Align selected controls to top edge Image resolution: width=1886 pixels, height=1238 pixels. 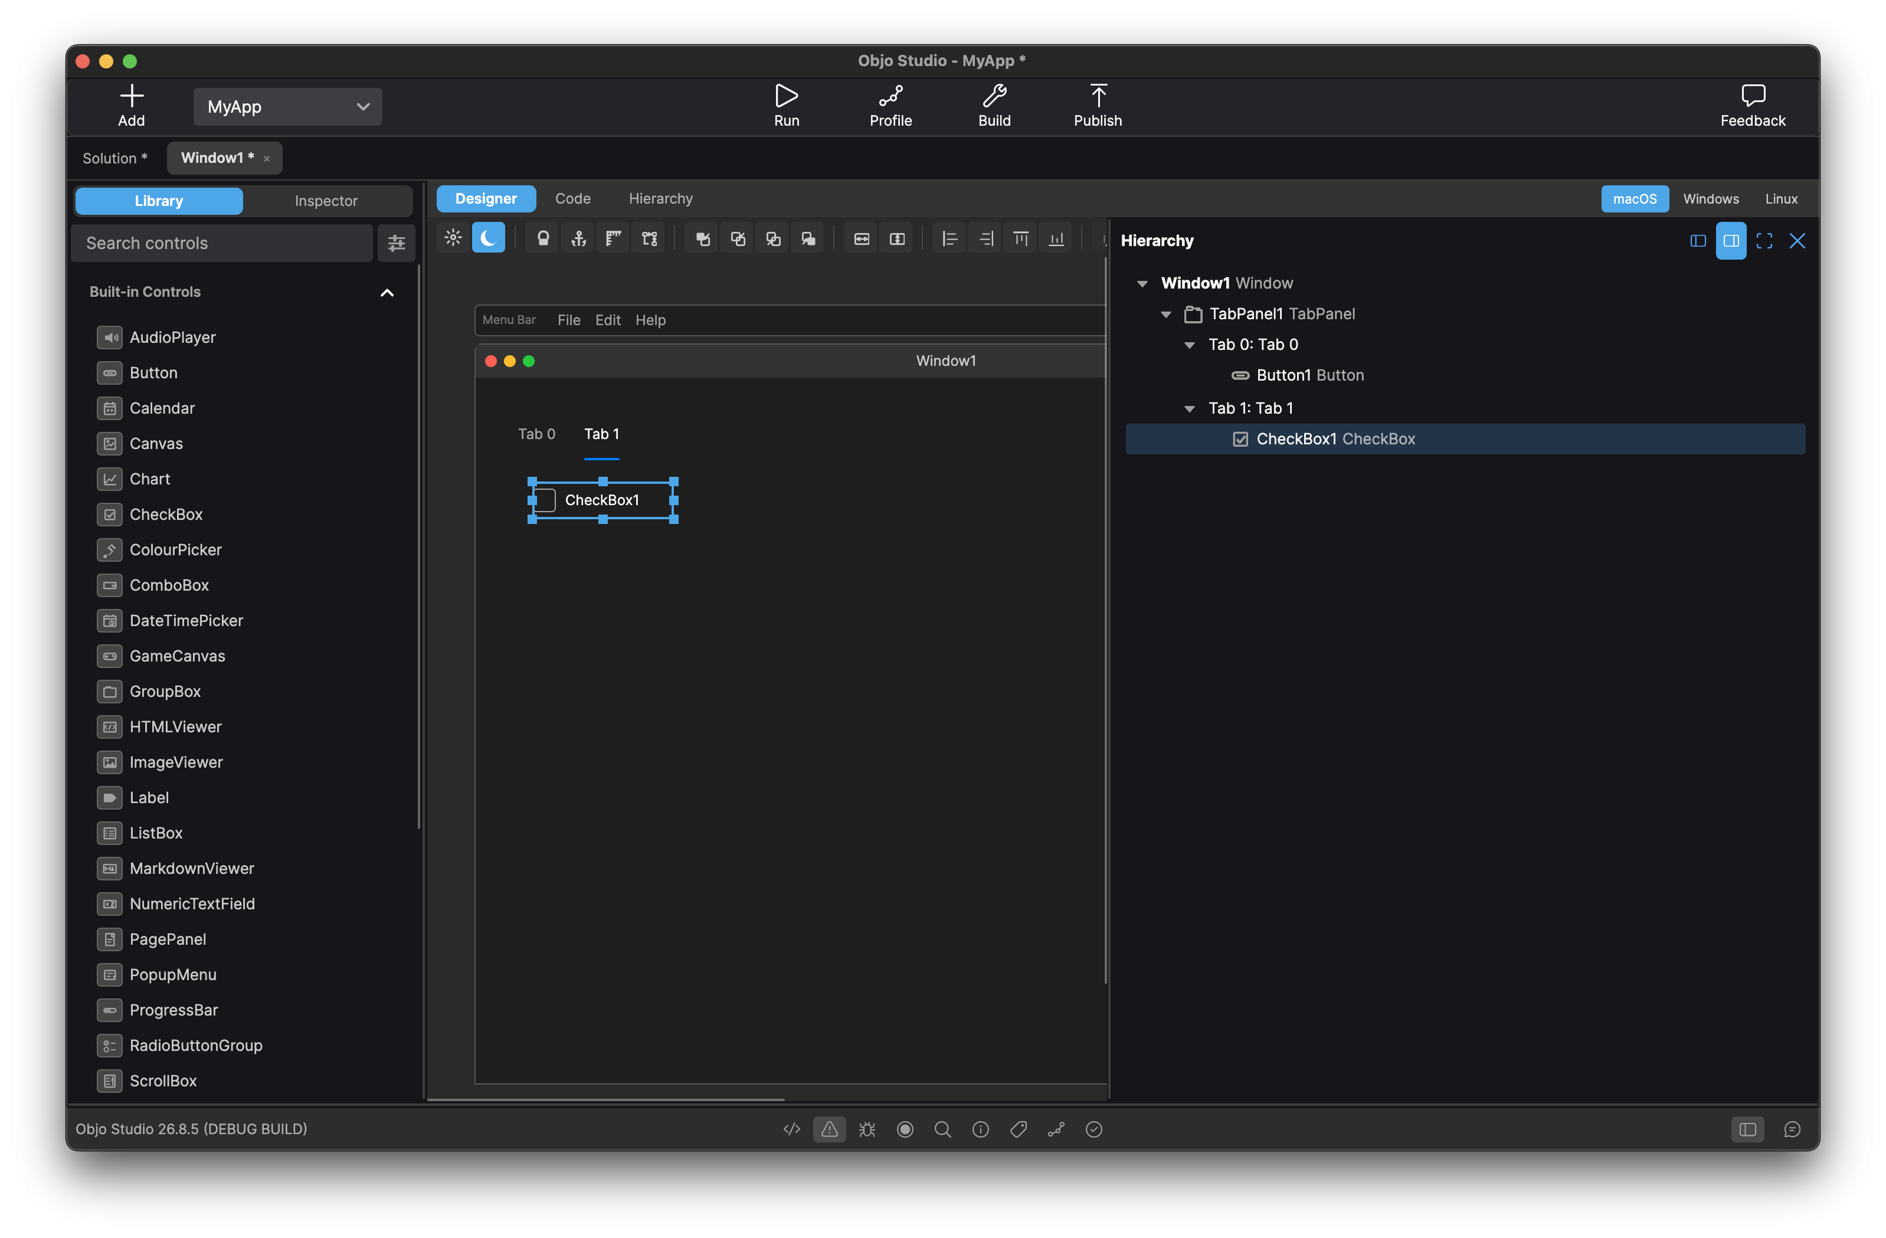point(1021,238)
